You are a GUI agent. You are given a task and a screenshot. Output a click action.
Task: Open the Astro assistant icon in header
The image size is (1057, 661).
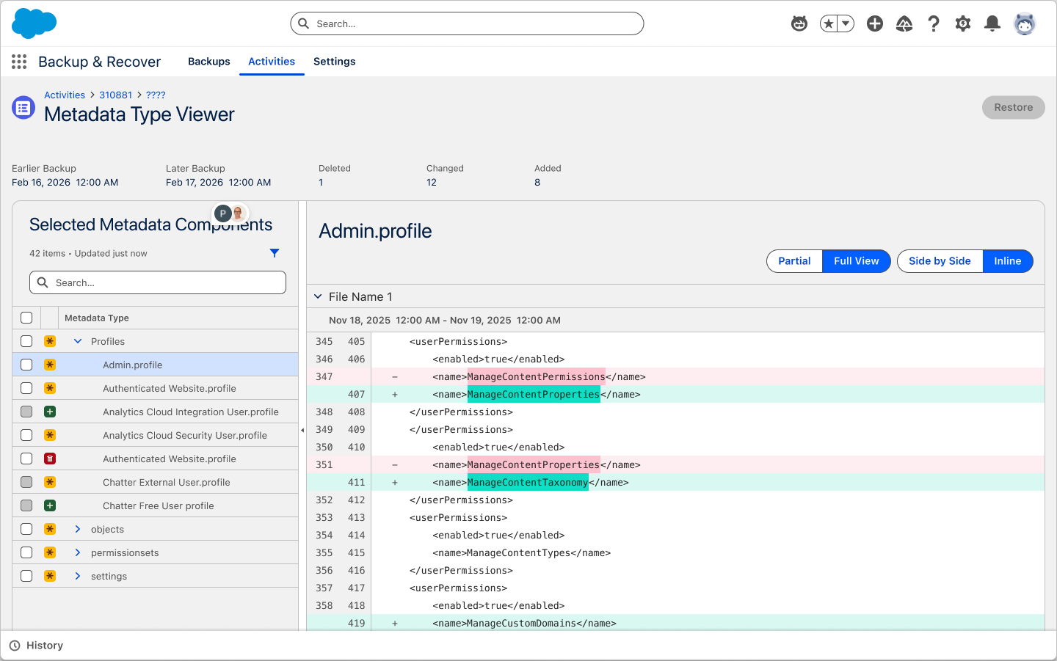(799, 23)
